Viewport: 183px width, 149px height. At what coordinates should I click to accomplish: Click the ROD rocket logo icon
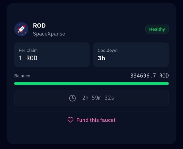coord(21,29)
